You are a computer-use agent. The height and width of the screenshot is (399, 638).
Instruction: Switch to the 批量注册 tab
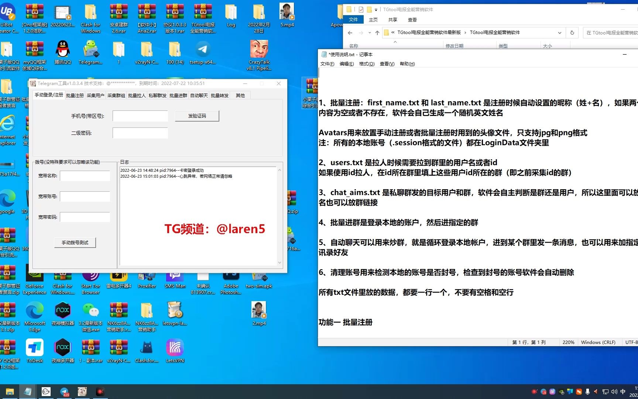coord(74,95)
